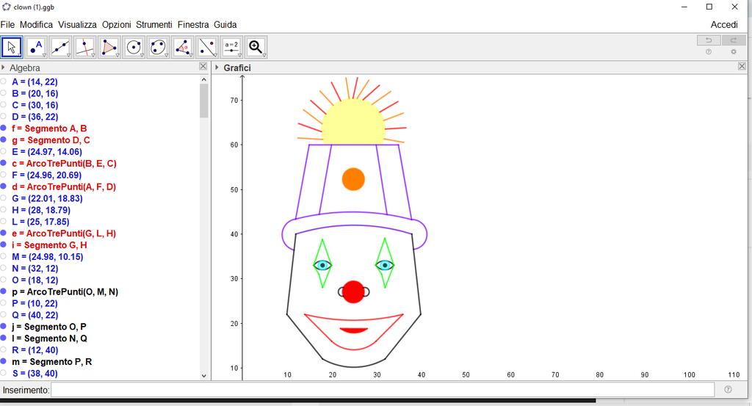Image resolution: width=752 pixels, height=406 pixels.
Task: Close the Algebra panel
Action: 203,67
